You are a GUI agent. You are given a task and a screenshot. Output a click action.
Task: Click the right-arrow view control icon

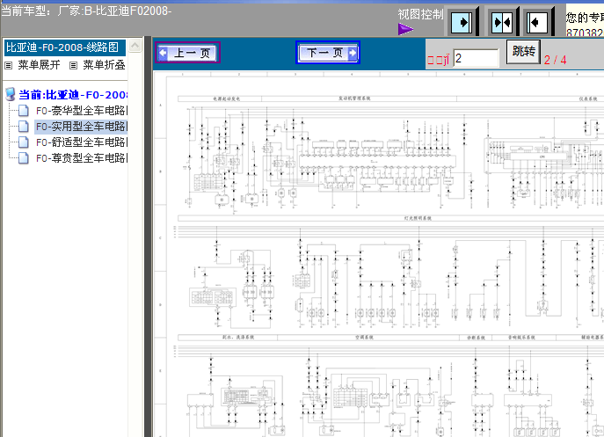click(462, 22)
